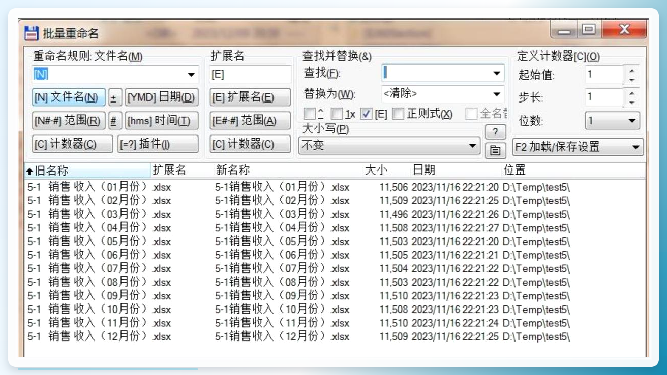Click new name 5-1销售收入（05月份）.xlsx
The image size is (667, 375).
coord(282,242)
